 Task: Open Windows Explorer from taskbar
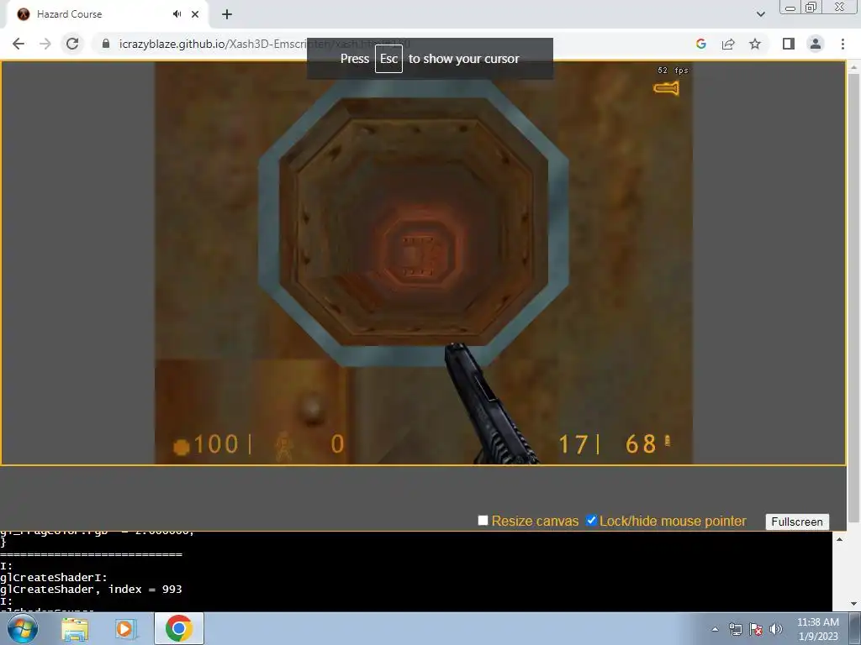click(75, 628)
